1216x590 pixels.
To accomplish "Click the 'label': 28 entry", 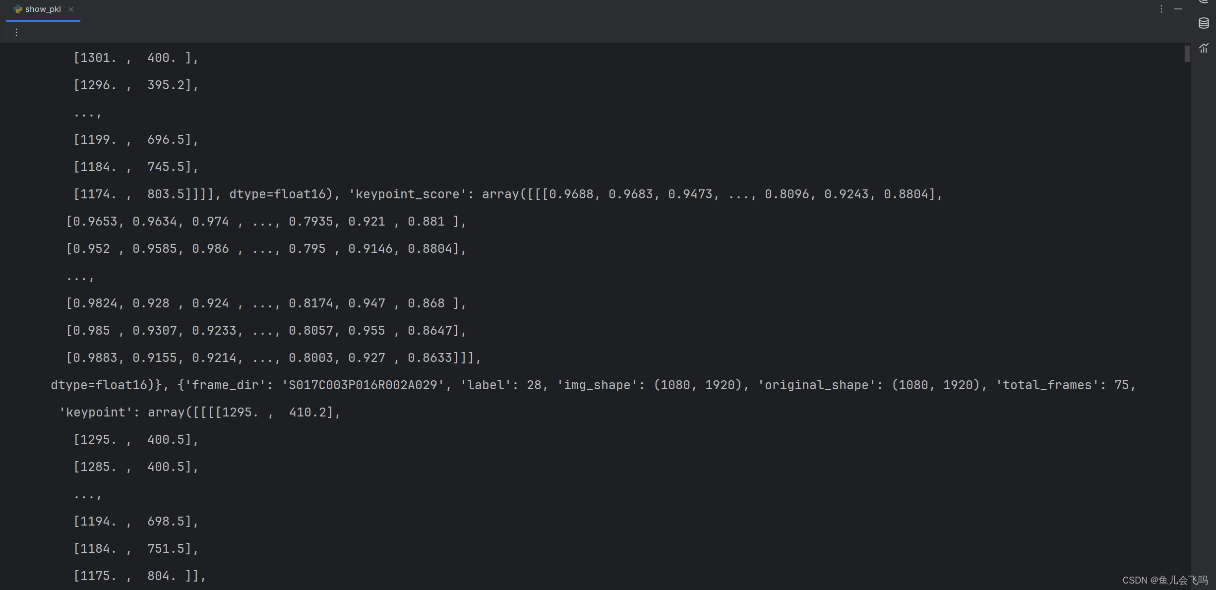I will pyautogui.click(x=501, y=385).
